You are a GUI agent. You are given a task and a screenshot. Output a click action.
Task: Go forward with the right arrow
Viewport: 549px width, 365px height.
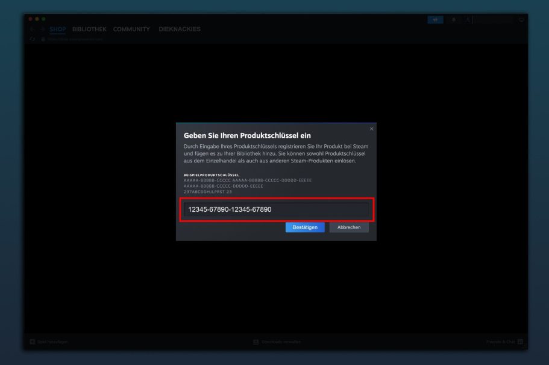pos(42,29)
